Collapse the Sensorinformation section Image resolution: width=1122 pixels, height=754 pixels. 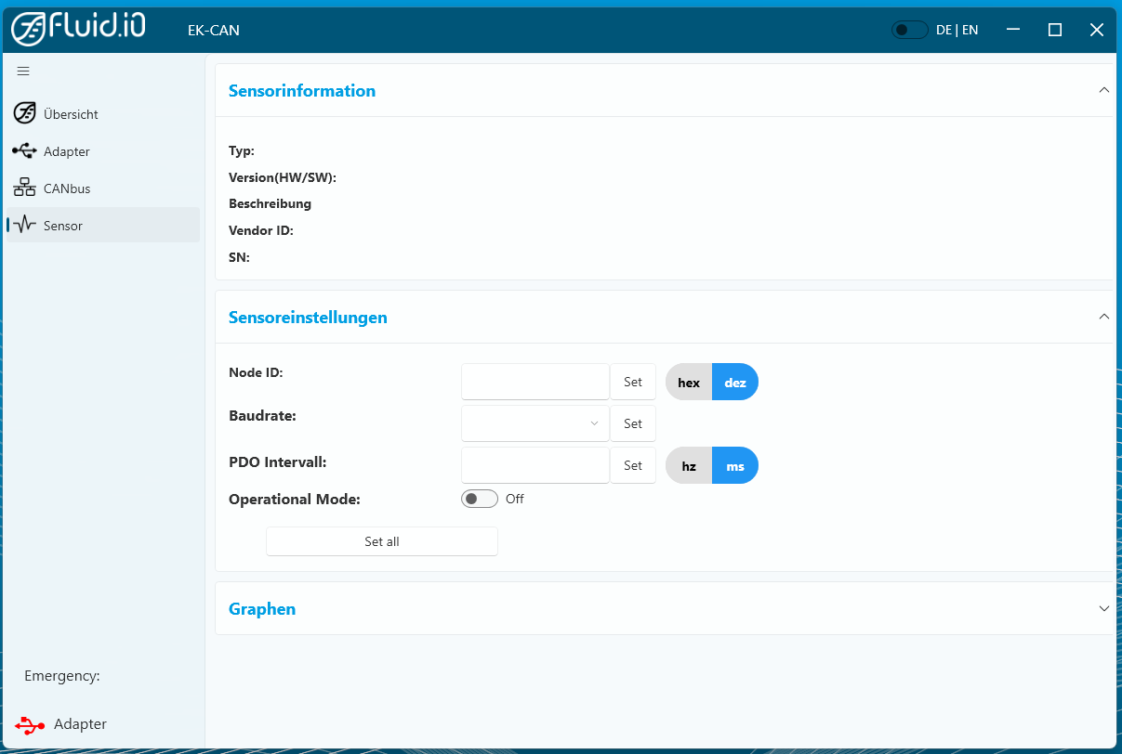[x=1103, y=91]
